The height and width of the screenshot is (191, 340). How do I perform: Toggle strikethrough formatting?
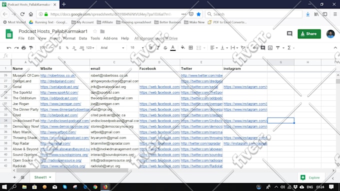tap(165, 48)
